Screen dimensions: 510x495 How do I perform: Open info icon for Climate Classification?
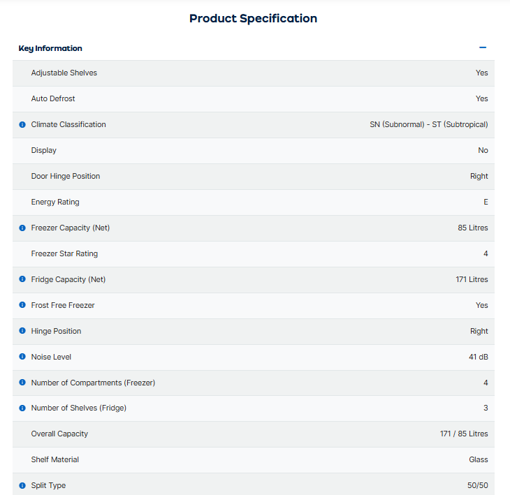tap(22, 124)
